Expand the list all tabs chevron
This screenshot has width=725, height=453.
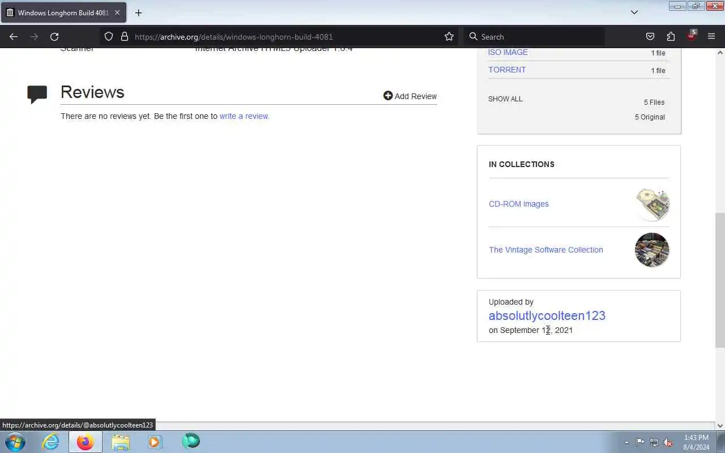coord(634,12)
